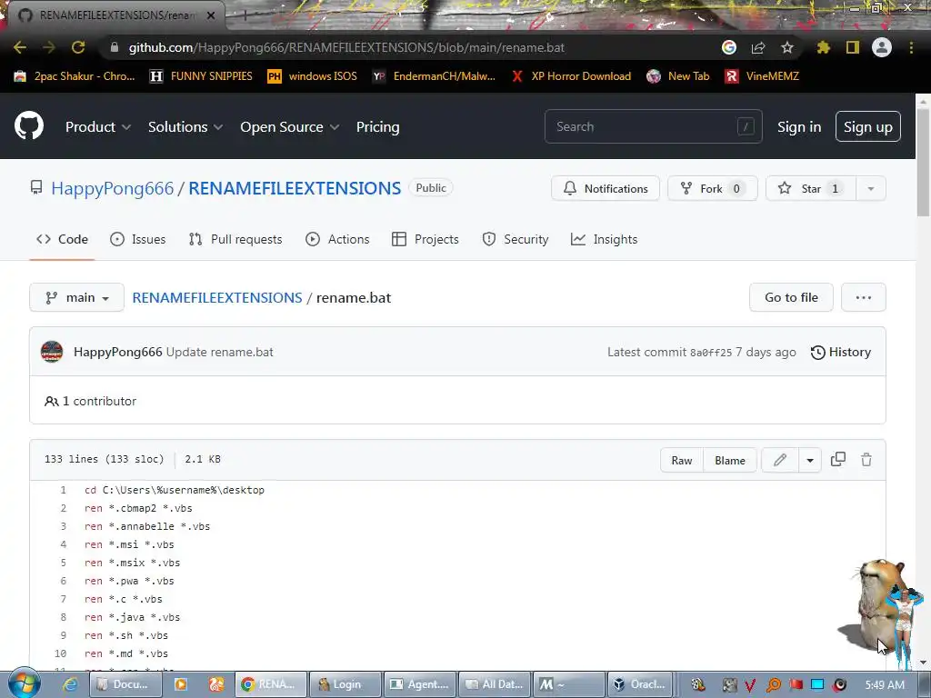
Task: Focus the GitHub search field
Action: coord(653,126)
